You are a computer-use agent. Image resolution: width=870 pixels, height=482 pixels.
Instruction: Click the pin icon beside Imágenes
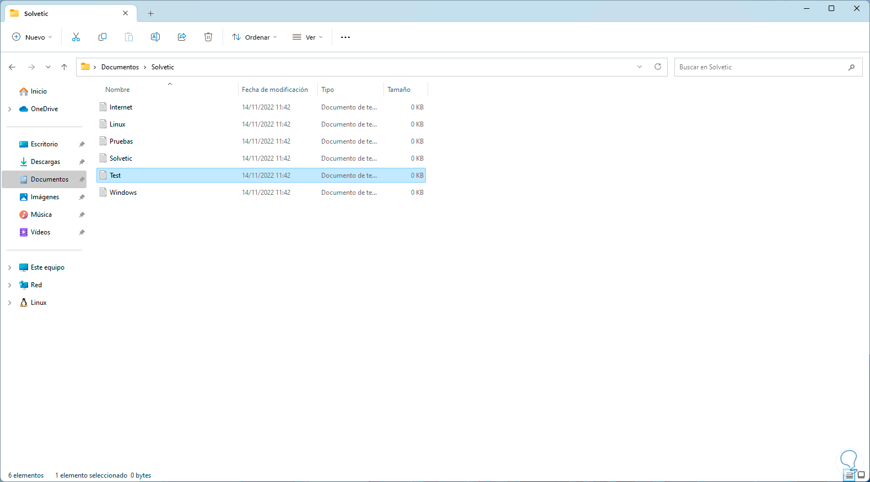pos(82,197)
